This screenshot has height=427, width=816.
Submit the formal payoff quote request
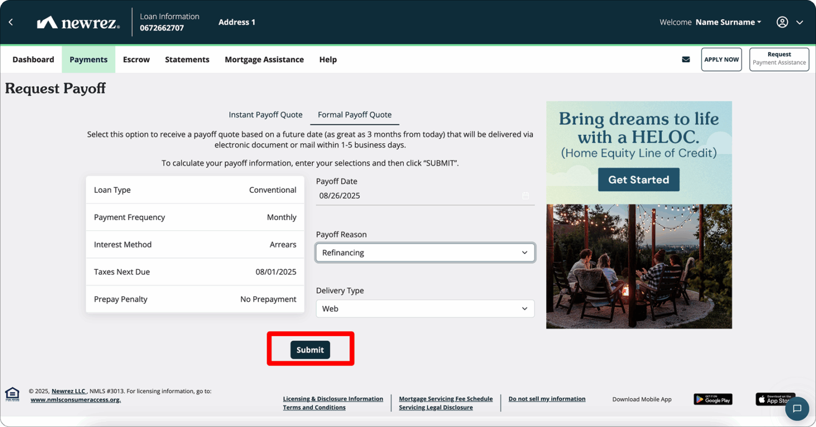310,349
